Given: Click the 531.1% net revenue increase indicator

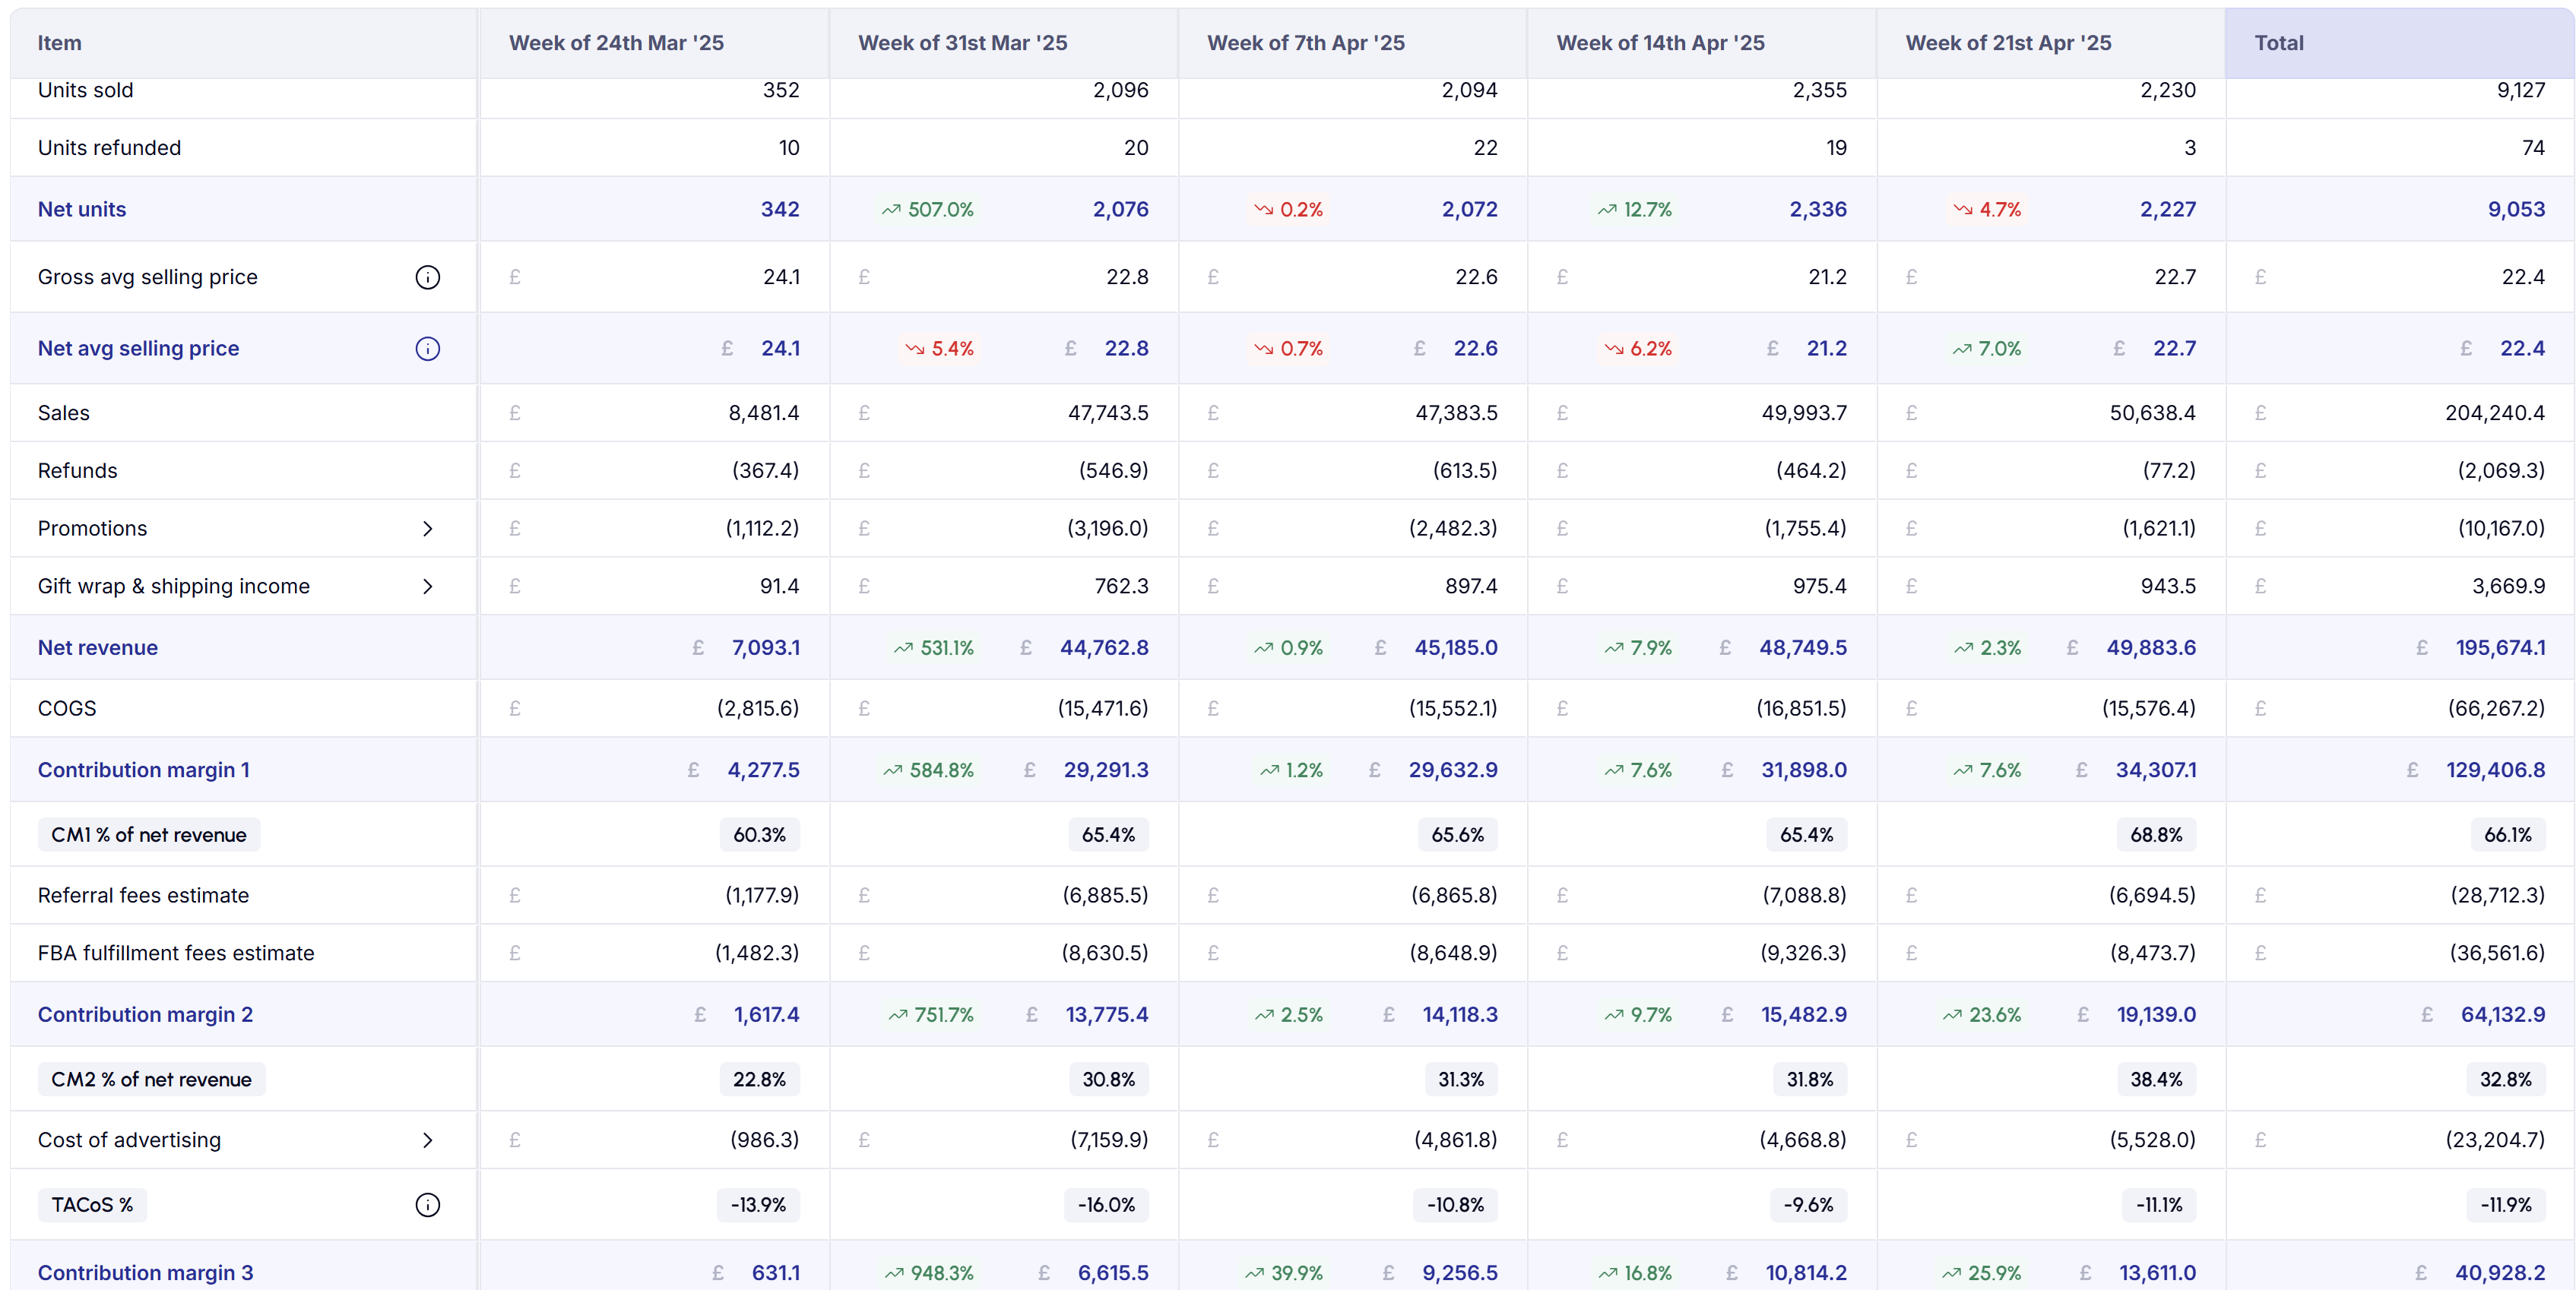Looking at the screenshot, I should 933,647.
